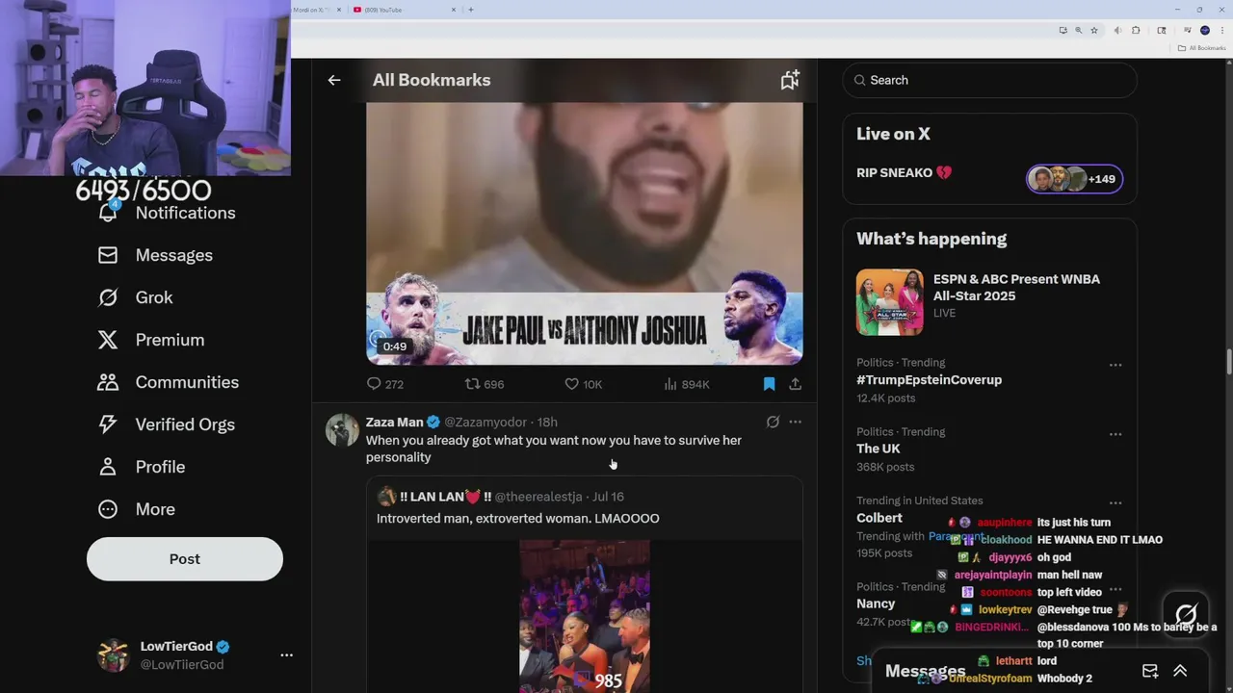The width and height of the screenshot is (1233, 693).
Task: Open the add-bookmark-folder icon in the header
Action: tap(790, 80)
